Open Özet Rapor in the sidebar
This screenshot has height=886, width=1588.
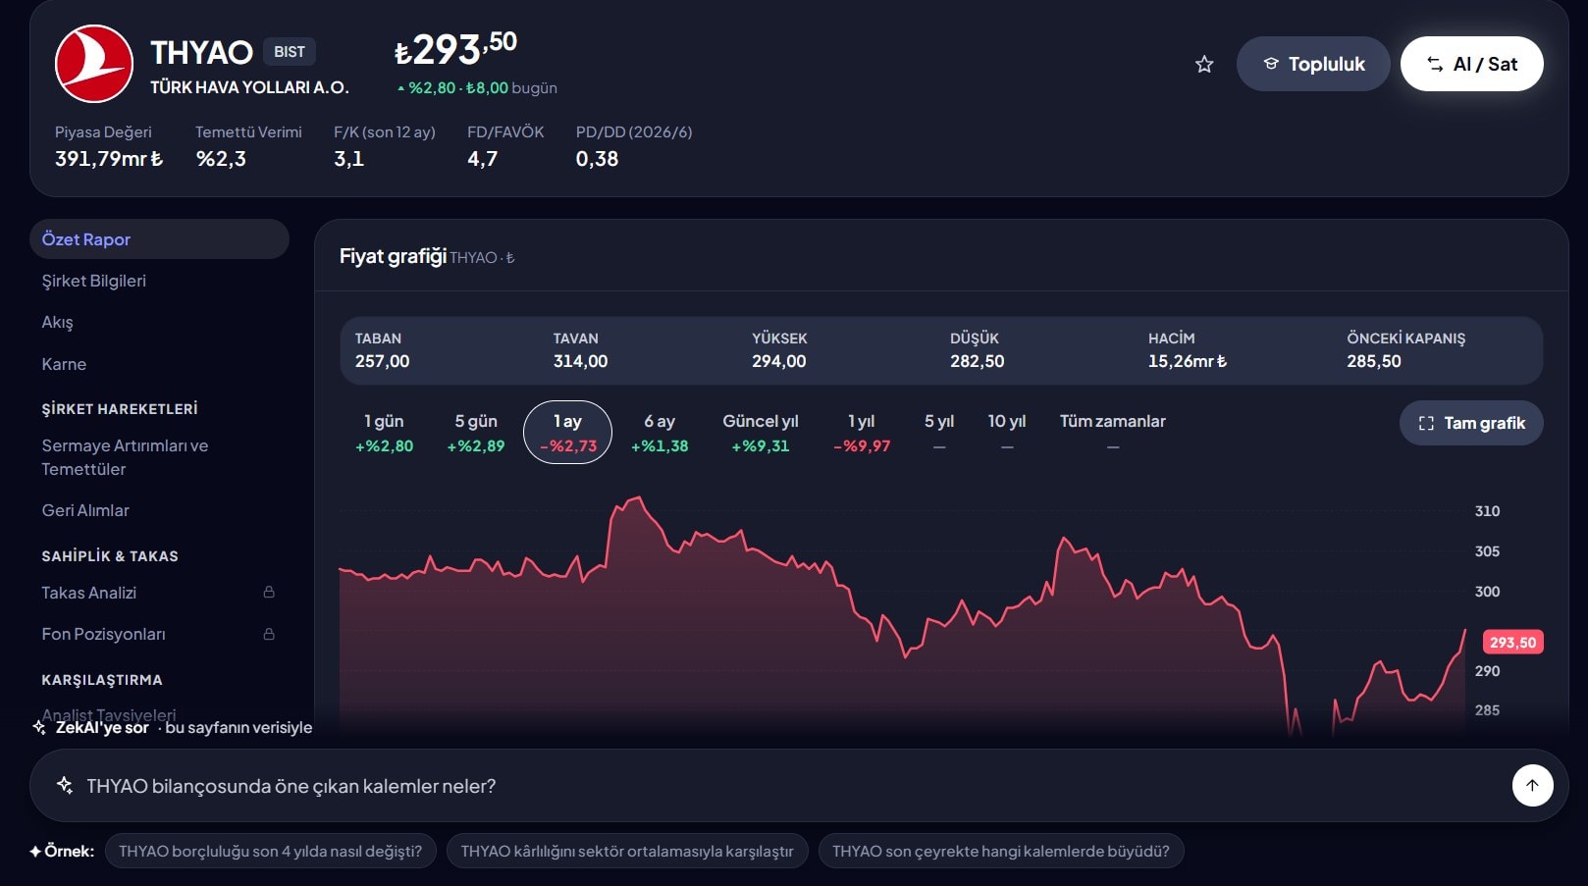159,239
